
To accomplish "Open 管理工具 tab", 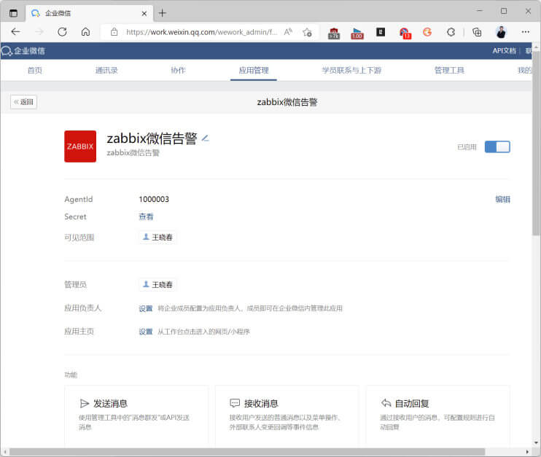I will pos(449,71).
